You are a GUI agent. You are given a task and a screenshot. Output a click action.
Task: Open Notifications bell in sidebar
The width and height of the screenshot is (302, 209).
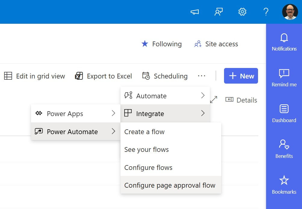(x=284, y=42)
